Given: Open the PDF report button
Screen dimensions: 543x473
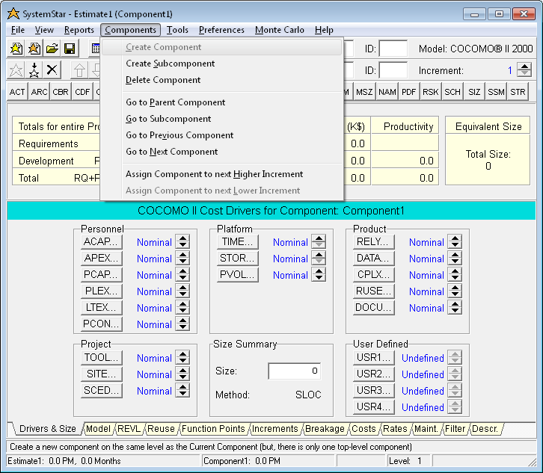Looking at the screenshot, I should [409, 92].
